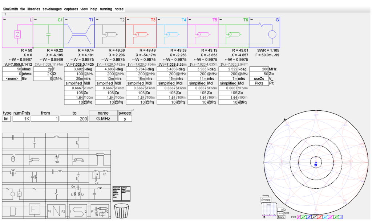Click the generator 200 MHz frequency field
Viewport: 372px width, 221px height.
[x=259, y=69]
